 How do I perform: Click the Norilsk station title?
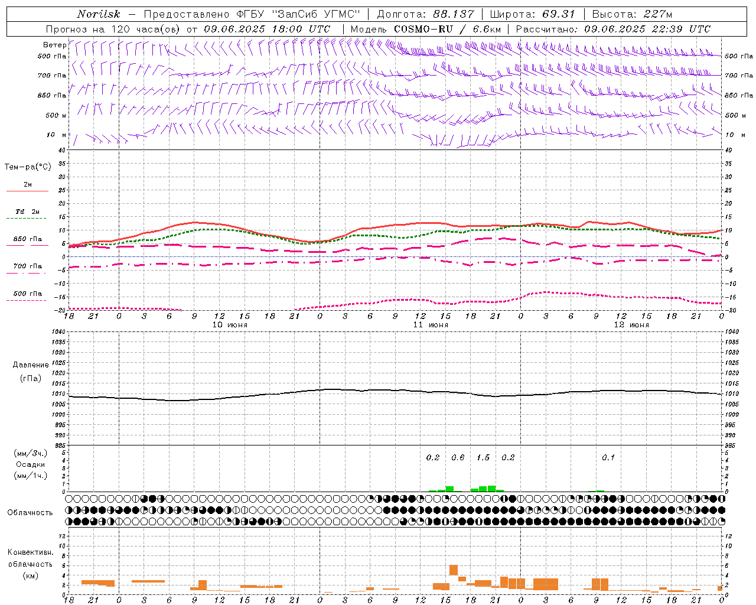pyautogui.click(x=99, y=14)
